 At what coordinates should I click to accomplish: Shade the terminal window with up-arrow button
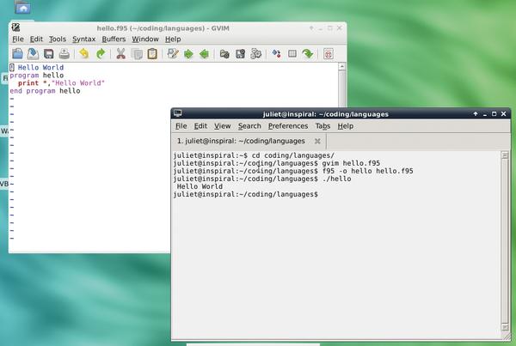tap(476, 113)
